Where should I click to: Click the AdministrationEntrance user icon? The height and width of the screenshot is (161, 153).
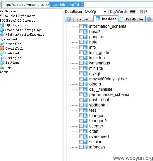click(2, 34)
